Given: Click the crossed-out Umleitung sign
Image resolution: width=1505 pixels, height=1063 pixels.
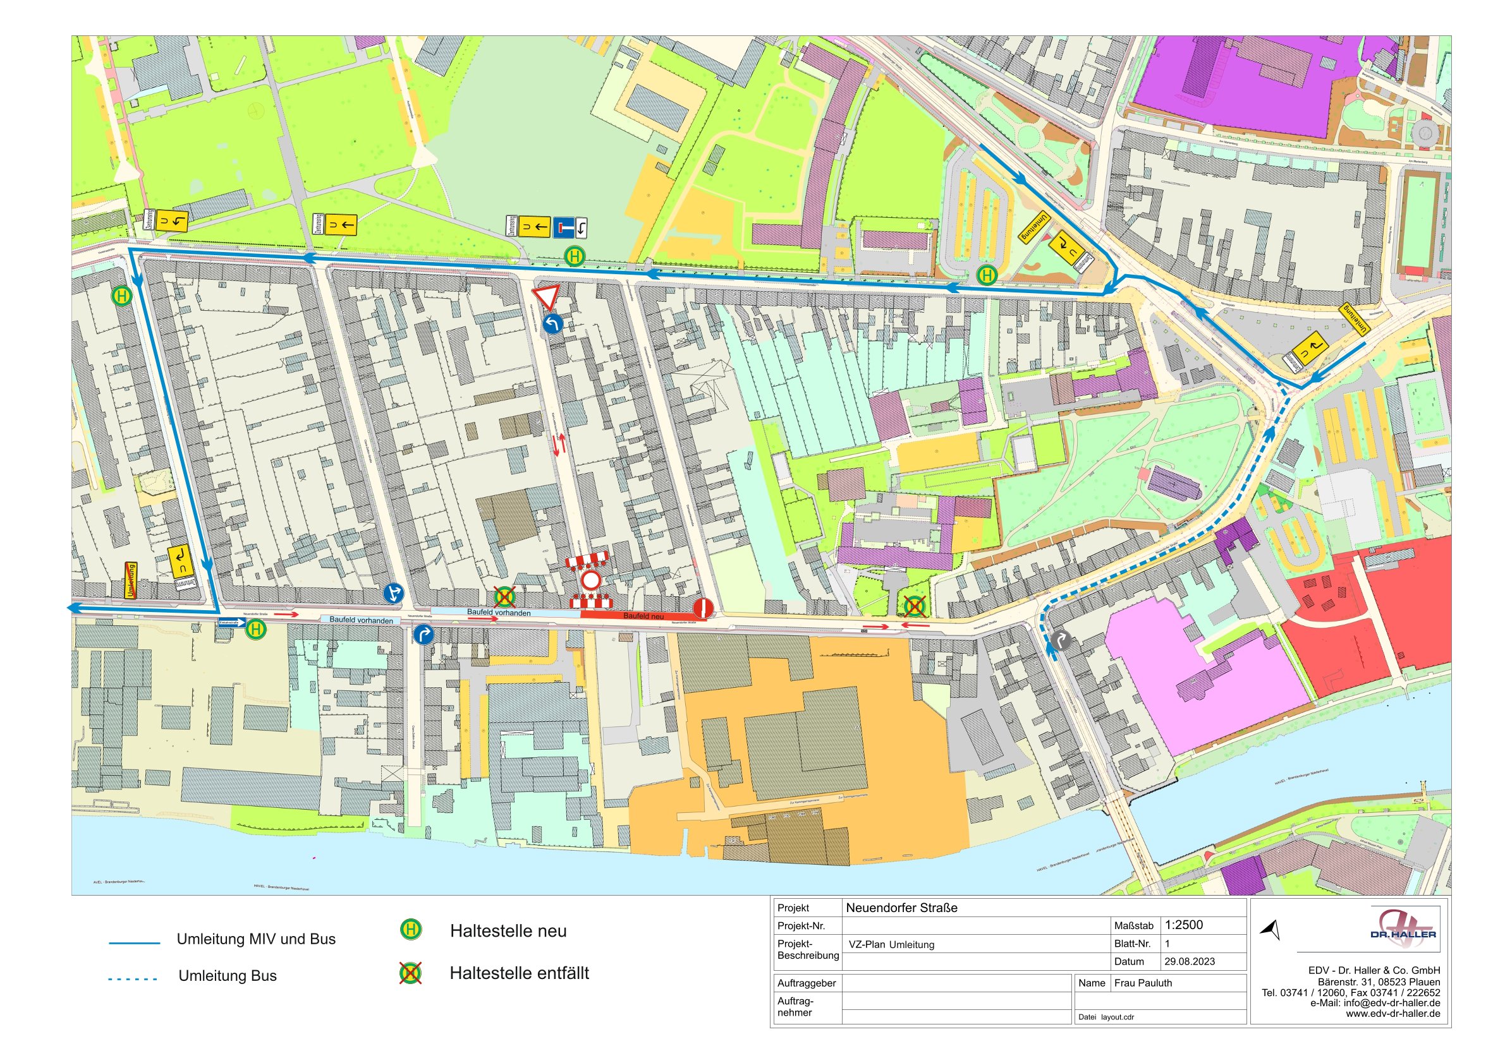Looking at the screenshot, I should tap(131, 580).
